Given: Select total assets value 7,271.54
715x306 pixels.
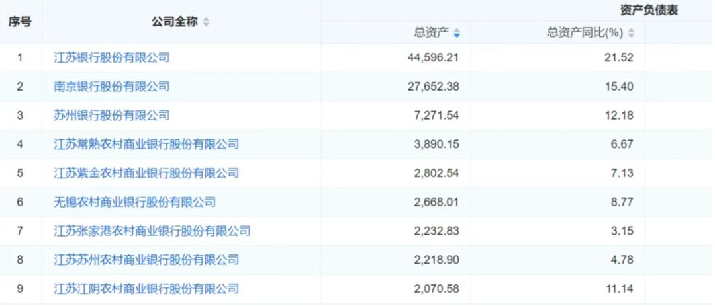Looking at the screenshot, I should [437, 115].
